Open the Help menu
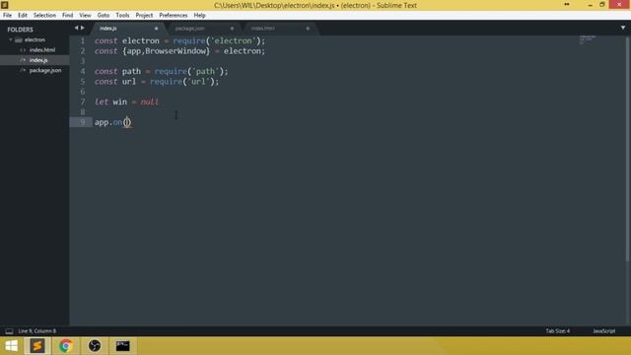The width and height of the screenshot is (631, 355). pyautogui.click(x=199, y=16)
